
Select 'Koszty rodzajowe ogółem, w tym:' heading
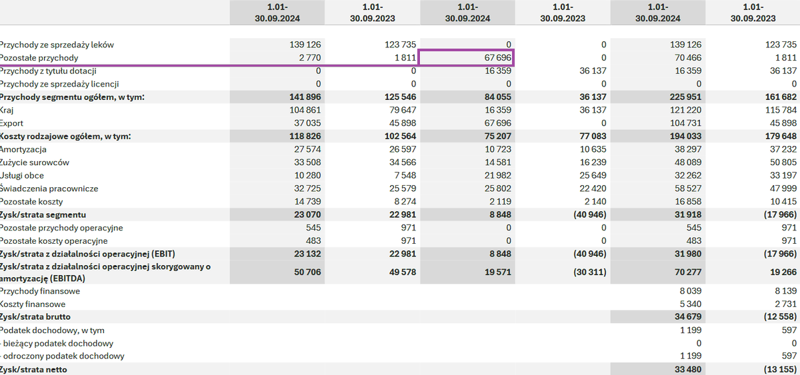click(x=65, y=137)
